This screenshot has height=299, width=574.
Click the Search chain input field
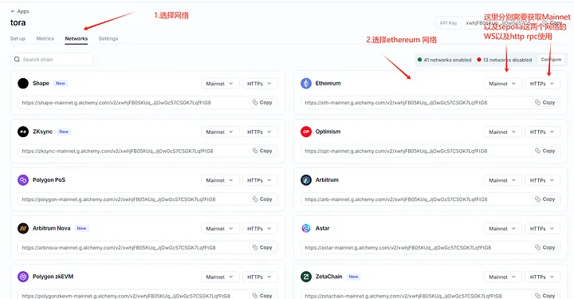coord(52,59)
